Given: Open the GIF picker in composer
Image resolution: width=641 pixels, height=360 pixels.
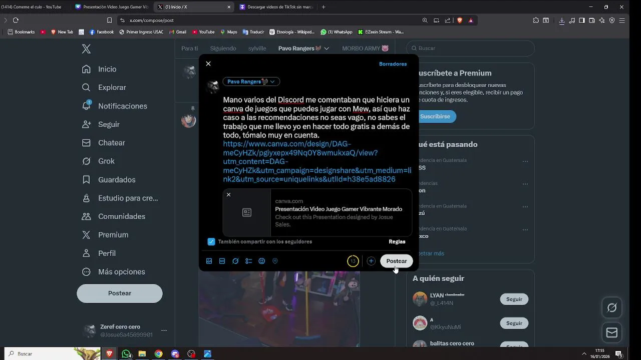Looking at the screenshot, I should point(222,261).
